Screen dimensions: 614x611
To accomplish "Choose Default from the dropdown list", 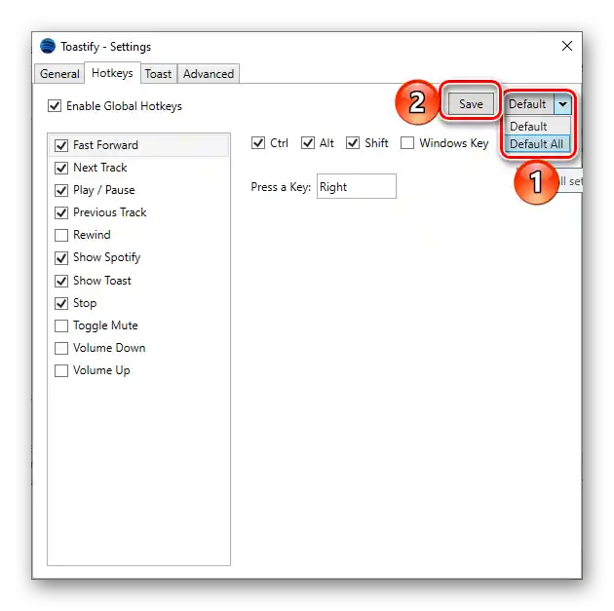I will (537, 127).
